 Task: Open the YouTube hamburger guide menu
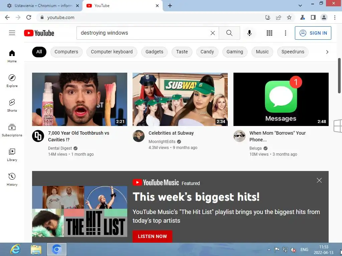pyautogui.click(x=12, y=33)
